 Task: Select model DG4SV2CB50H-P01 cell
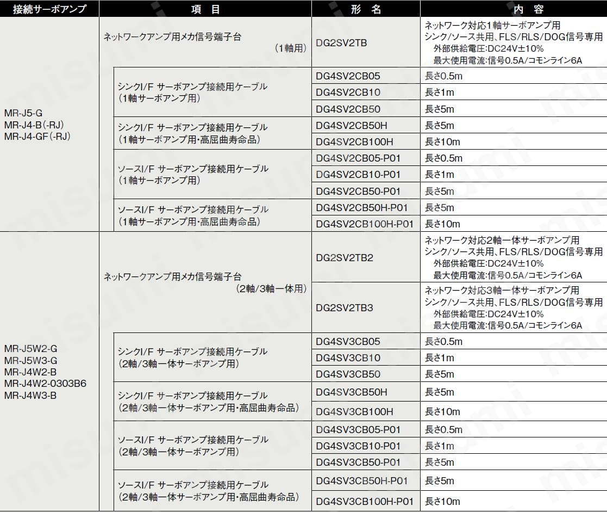(366, 208)
